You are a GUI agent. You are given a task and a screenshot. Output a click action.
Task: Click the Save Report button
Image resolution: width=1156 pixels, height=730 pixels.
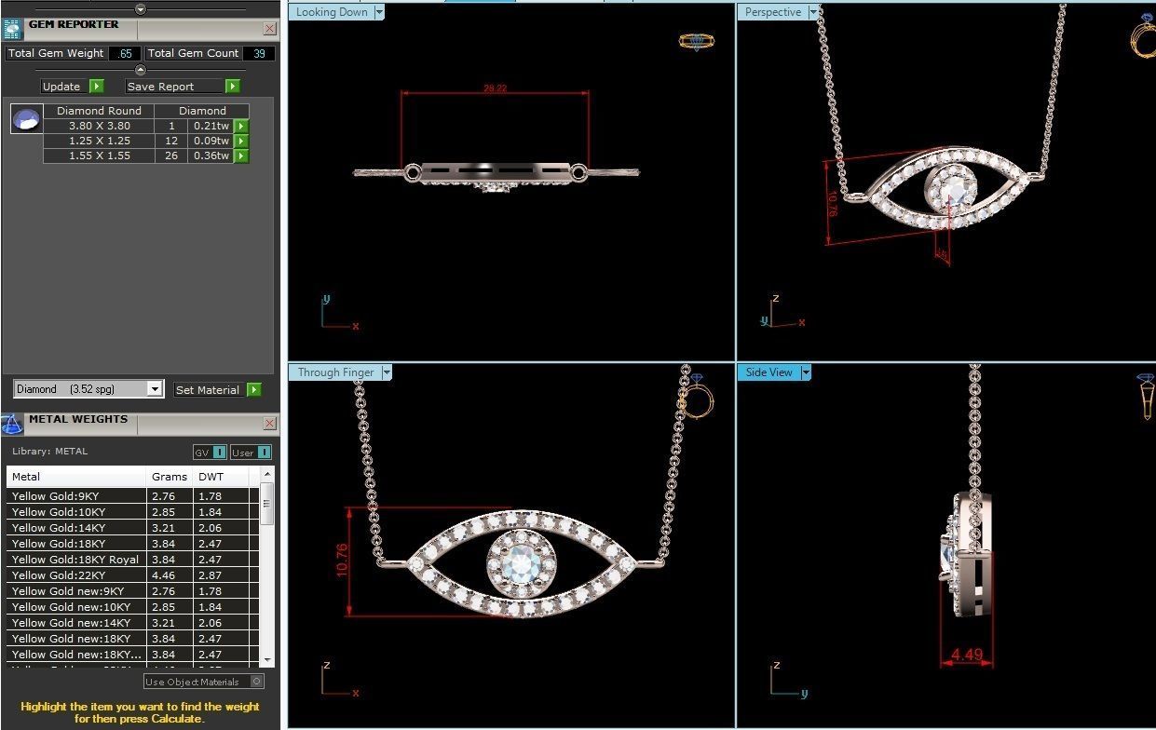click(175, 87)
